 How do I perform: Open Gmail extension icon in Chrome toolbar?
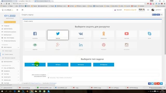148,4
